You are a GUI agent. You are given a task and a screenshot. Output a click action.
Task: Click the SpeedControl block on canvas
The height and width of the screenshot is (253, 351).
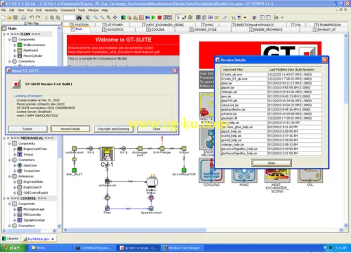pyautogui.click(x=151, y=208)
